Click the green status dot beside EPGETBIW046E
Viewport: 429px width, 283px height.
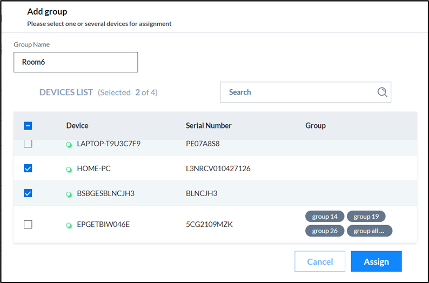click(x=69, y=225)
